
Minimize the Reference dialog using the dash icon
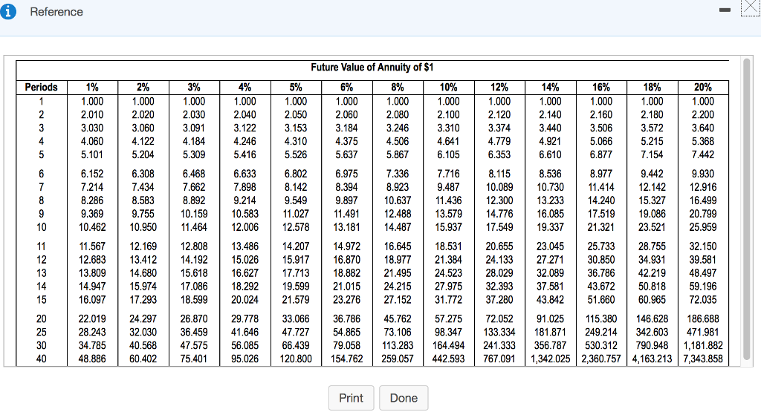(x=725, y=10)
